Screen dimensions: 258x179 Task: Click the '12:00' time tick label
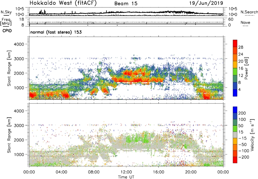click(x=126, y=172)
